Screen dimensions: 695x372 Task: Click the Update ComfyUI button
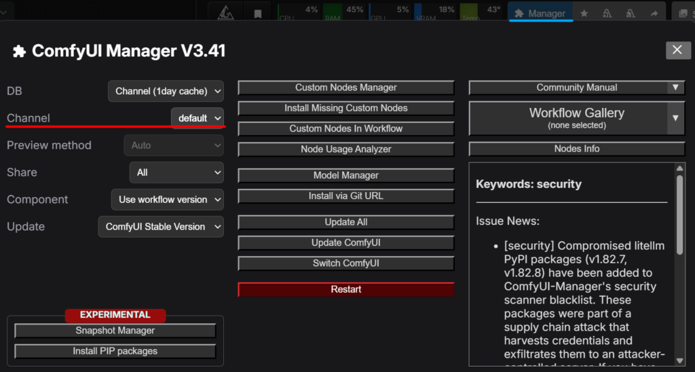pyautogui.click(x=345, y=242)
